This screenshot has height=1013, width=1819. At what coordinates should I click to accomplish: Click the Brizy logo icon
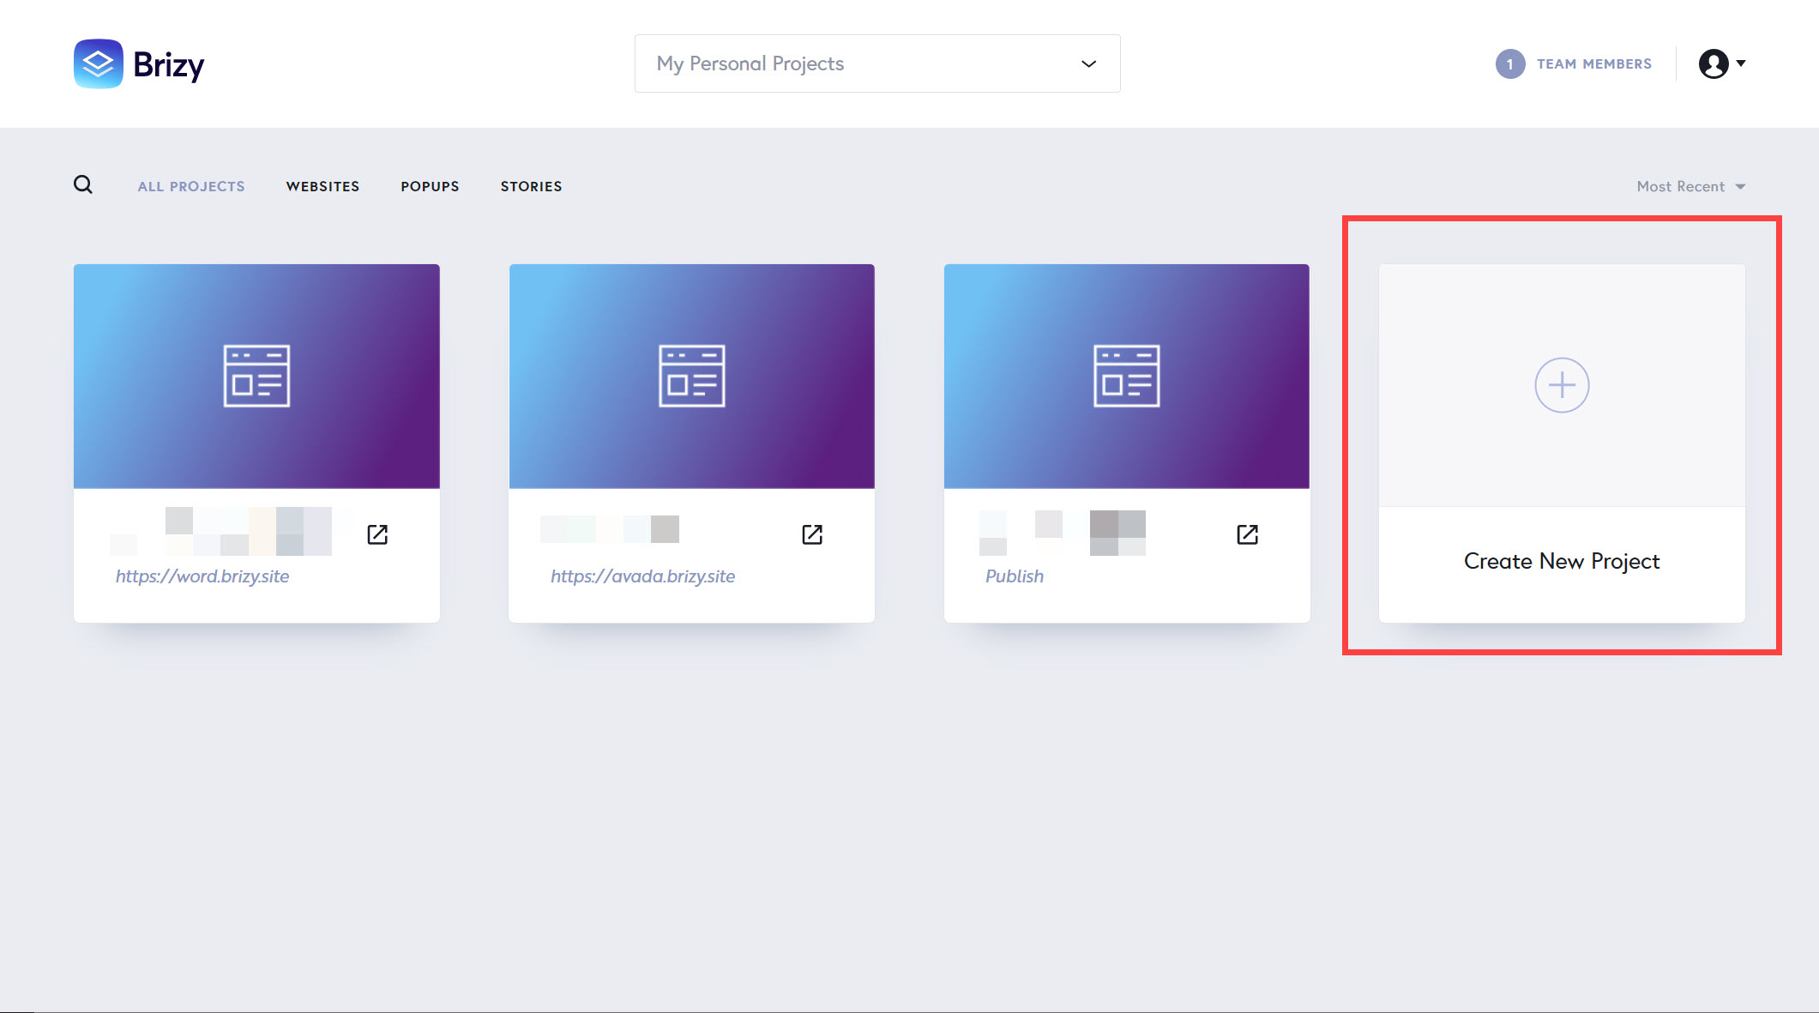point(98,63)
